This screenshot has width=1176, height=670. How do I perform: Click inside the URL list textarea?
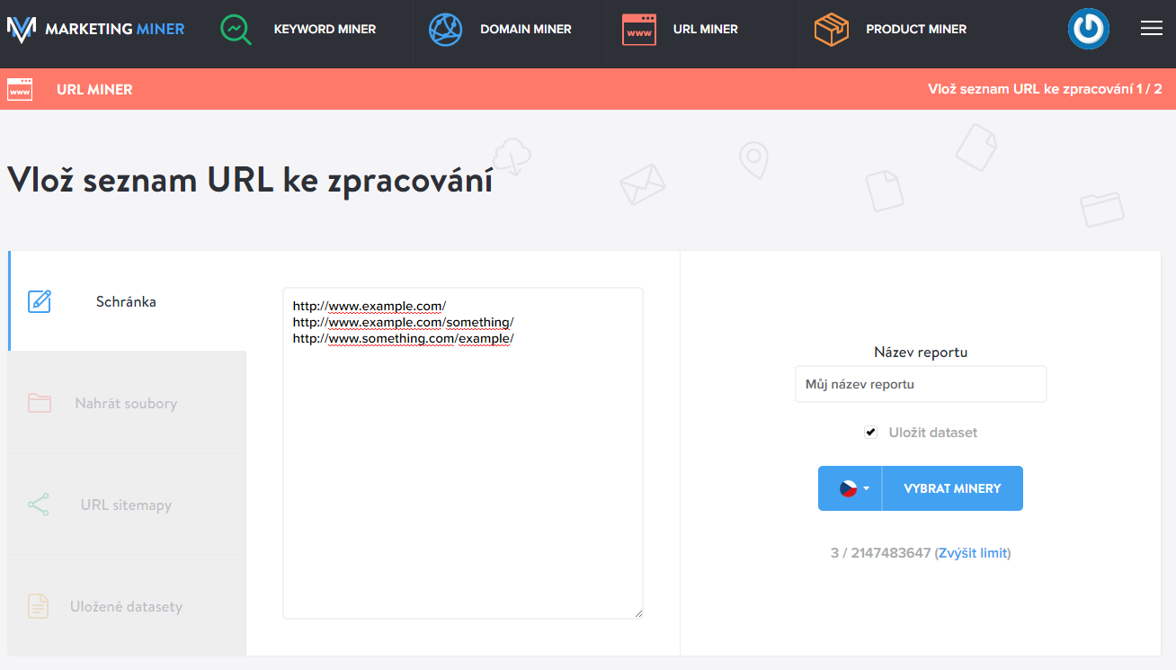(x=463, y=453)
